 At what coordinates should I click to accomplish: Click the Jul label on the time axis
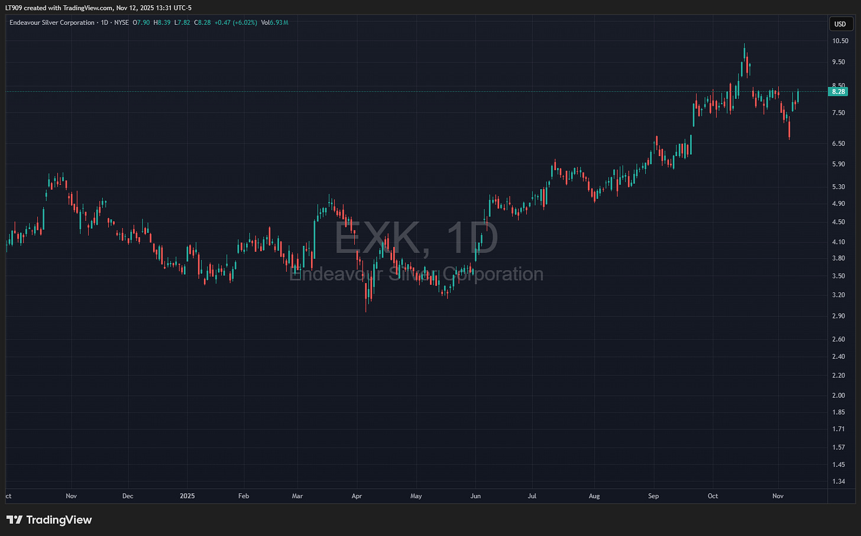coord(532,496)
